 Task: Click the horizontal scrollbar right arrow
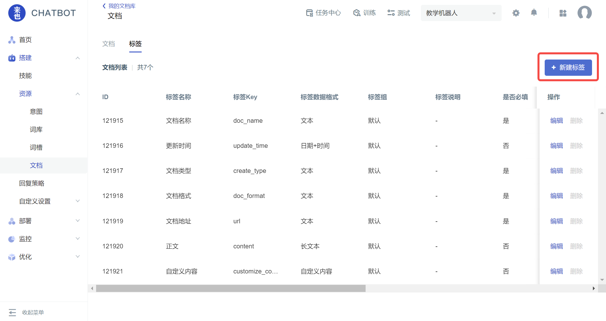click(594, 289)
